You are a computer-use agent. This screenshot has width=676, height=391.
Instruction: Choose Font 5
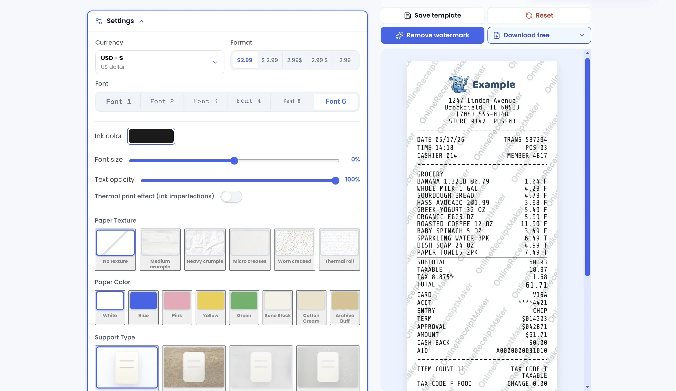[x=292, y=101]
